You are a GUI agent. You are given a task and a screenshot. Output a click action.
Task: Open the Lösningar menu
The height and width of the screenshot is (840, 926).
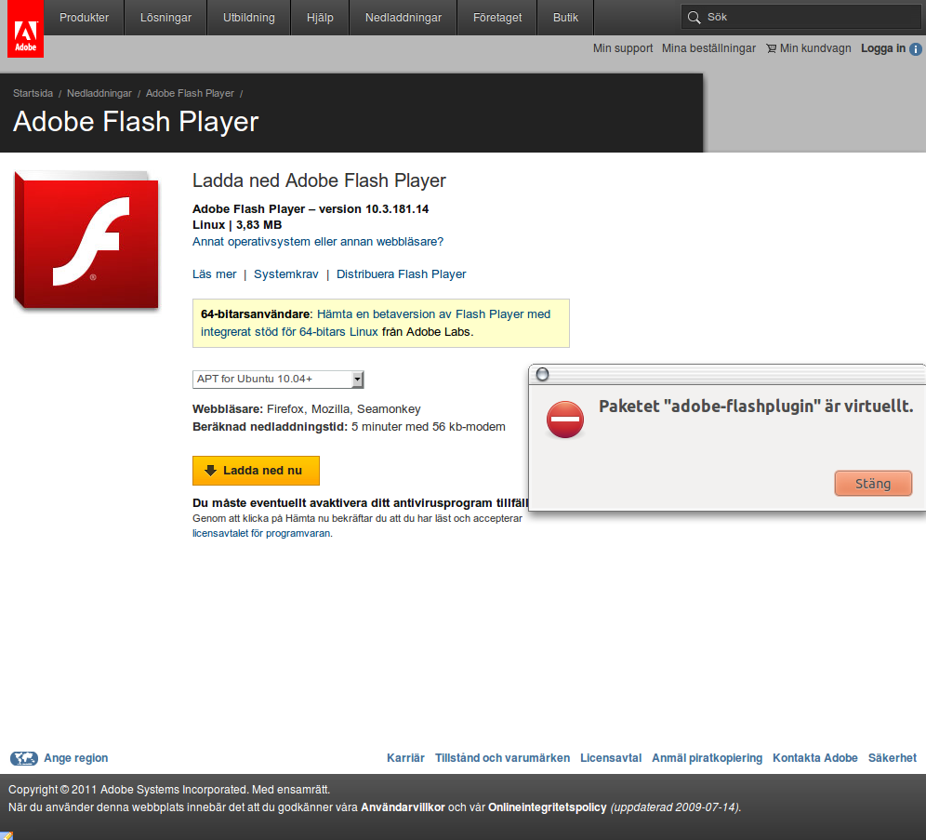tap(165, 18)
